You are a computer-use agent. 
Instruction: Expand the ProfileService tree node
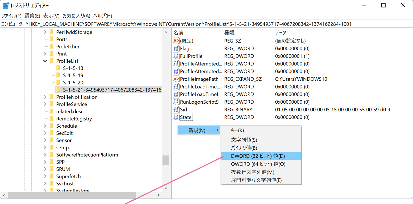tap(45, 104)
